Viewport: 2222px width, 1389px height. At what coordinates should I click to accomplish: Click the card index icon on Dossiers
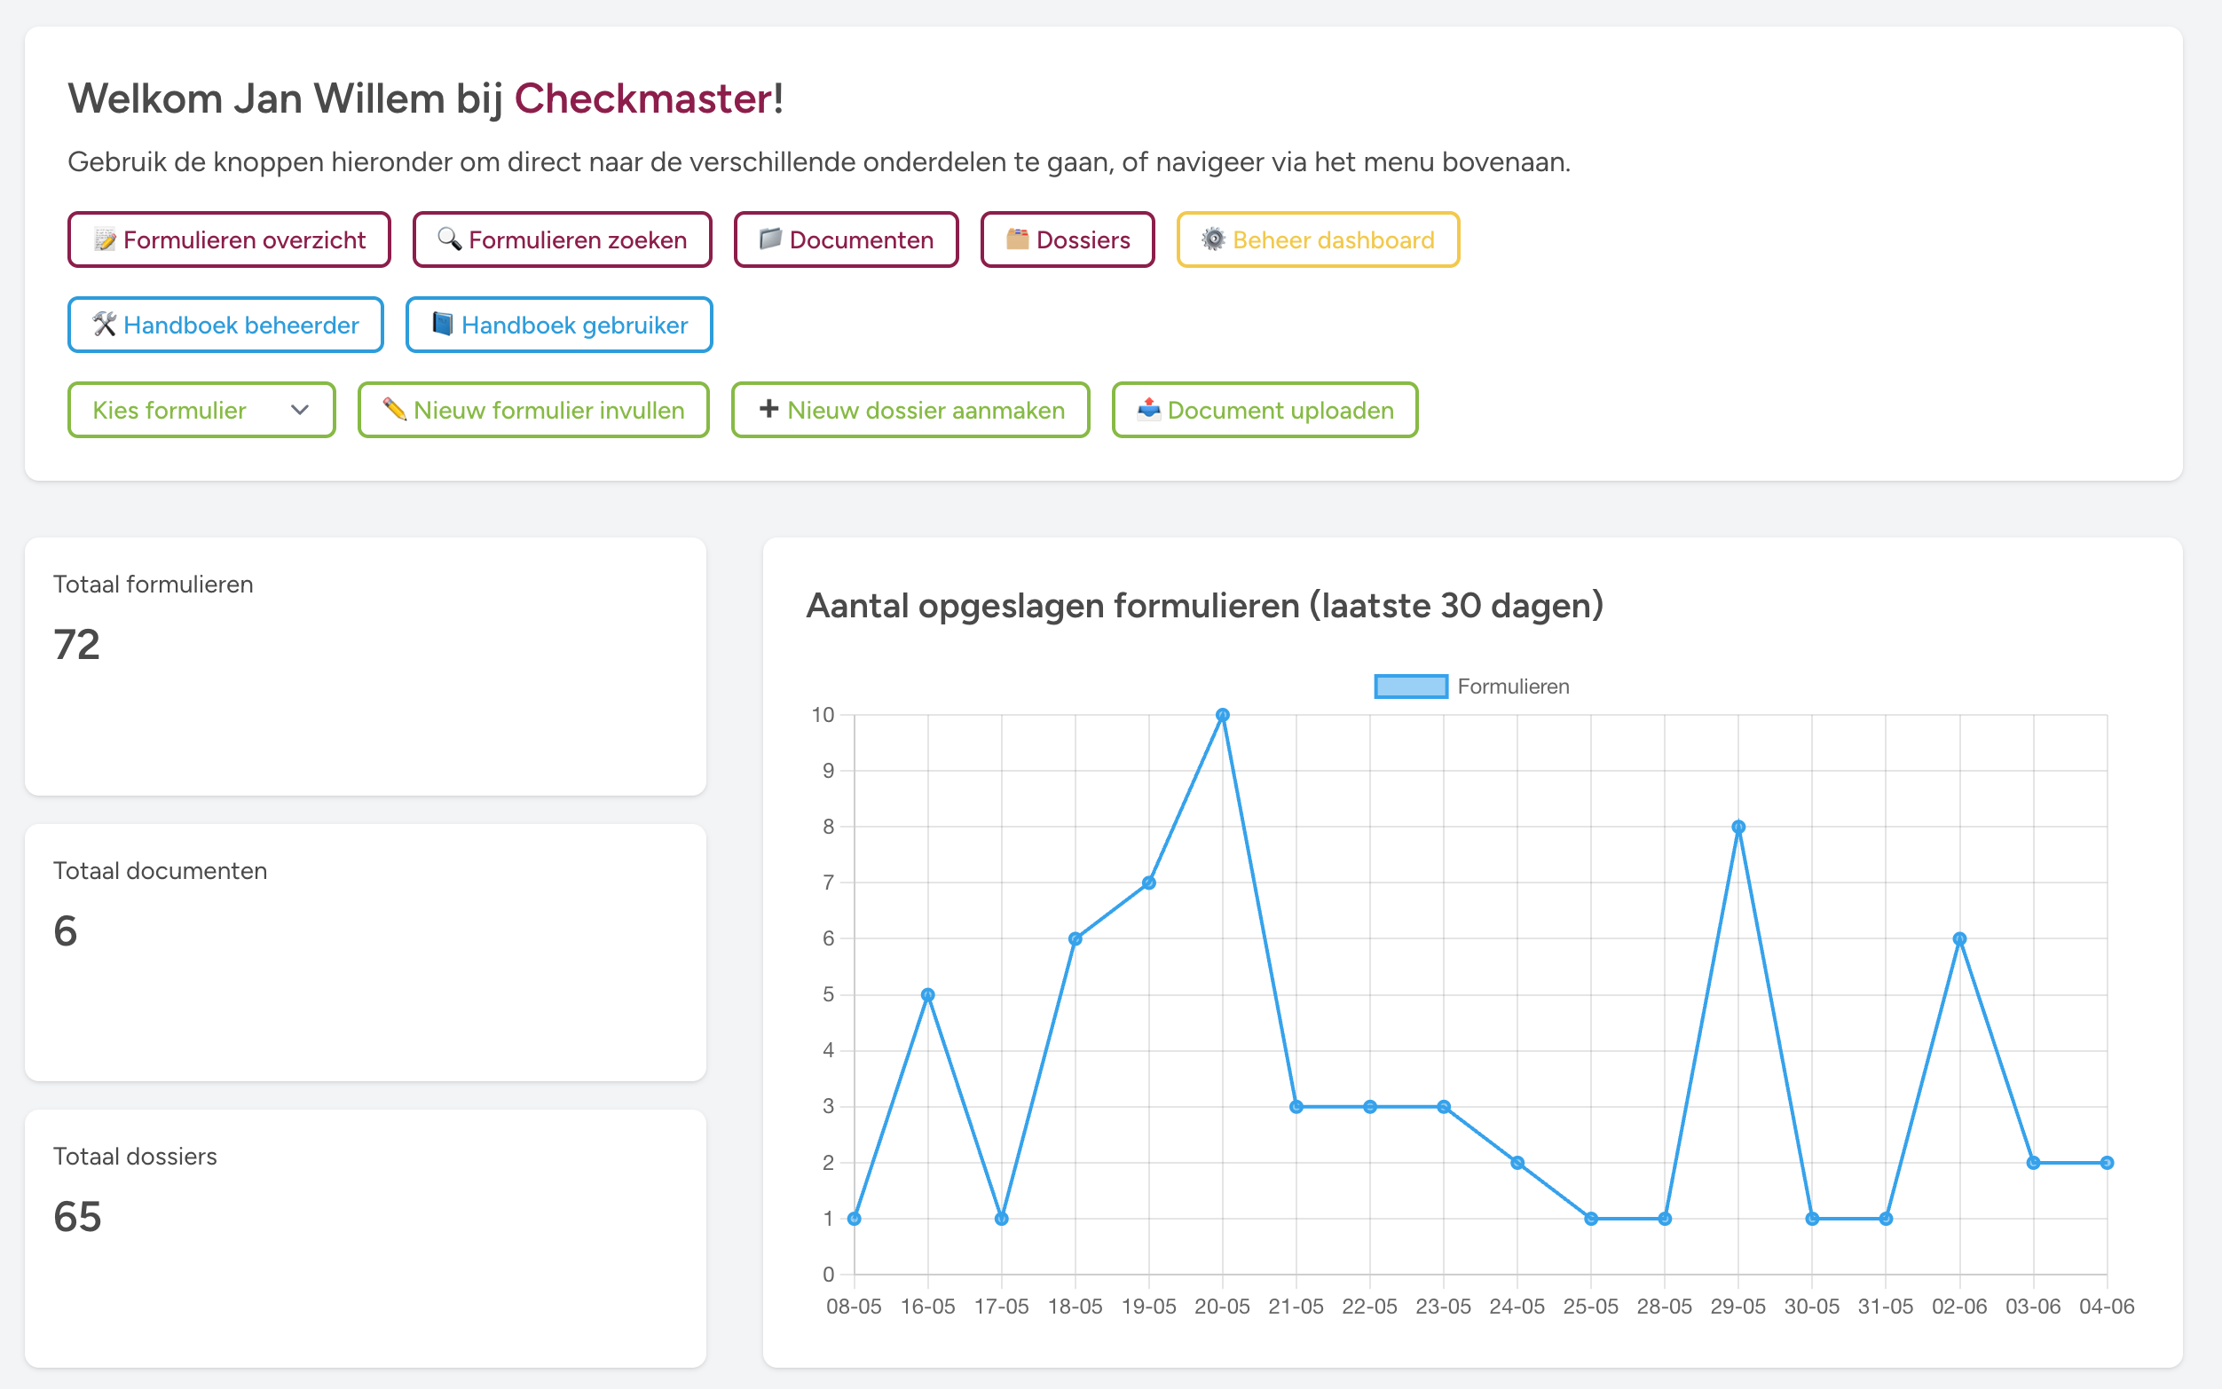[x=1016, y=239]
